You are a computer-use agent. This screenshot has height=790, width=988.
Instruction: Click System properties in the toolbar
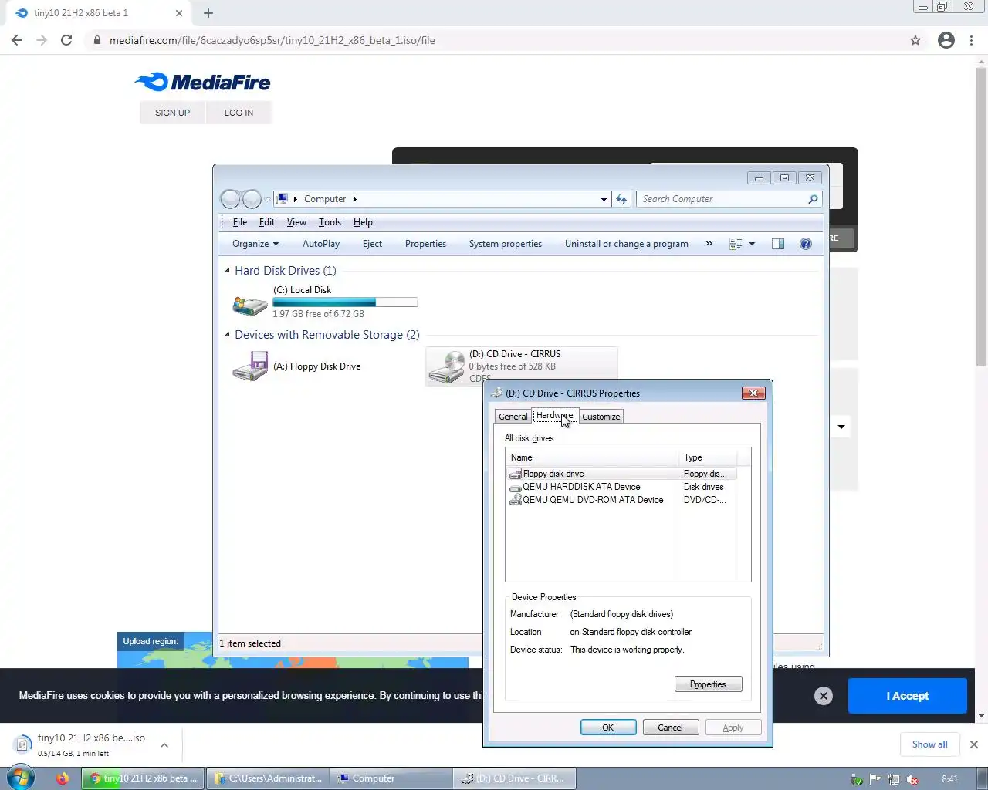click(506, 244)
